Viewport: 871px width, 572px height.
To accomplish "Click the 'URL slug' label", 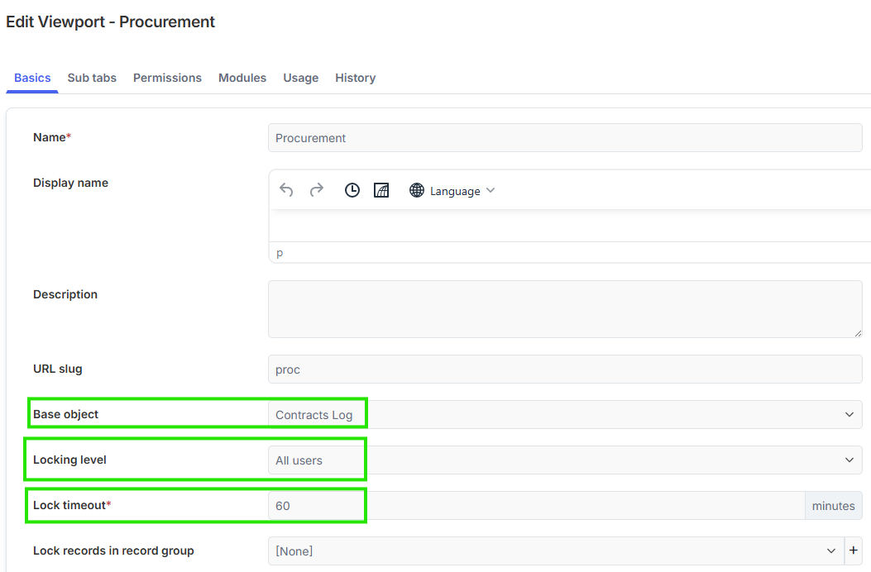I will point(57,369).
